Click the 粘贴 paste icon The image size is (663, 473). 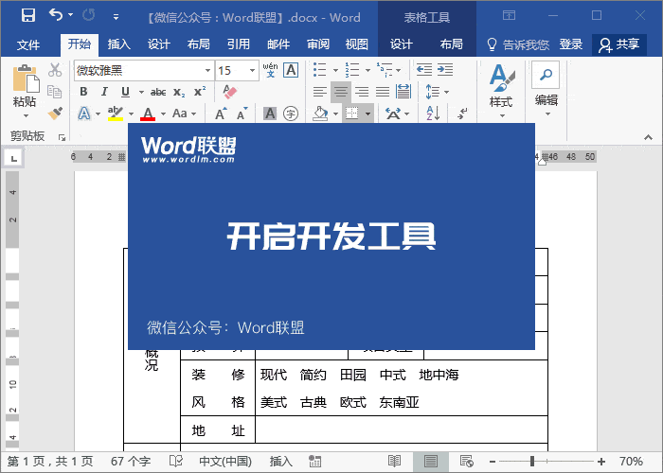tap(26, 79)
